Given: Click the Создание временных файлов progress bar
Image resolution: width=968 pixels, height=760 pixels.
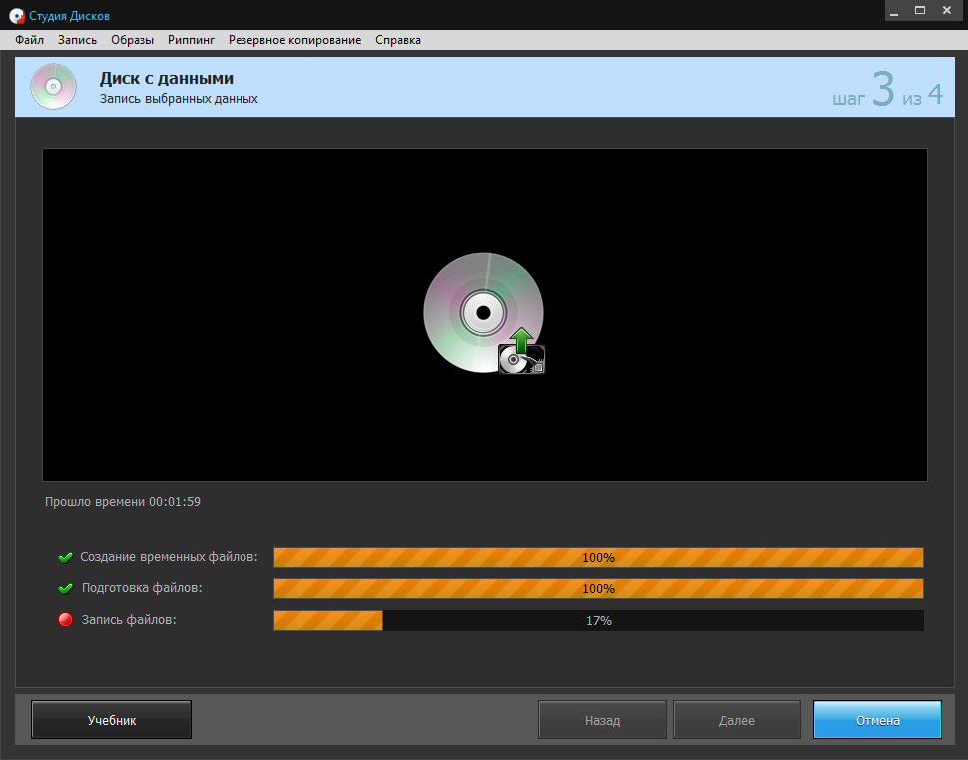Looking at the screenshot, I should click(x=598, y=558).
